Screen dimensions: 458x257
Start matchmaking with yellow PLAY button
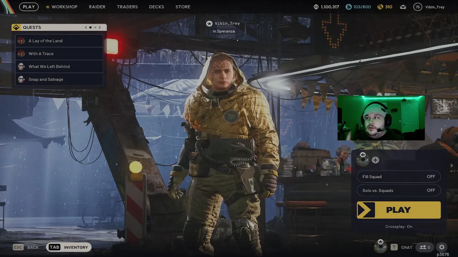point(399,210)
